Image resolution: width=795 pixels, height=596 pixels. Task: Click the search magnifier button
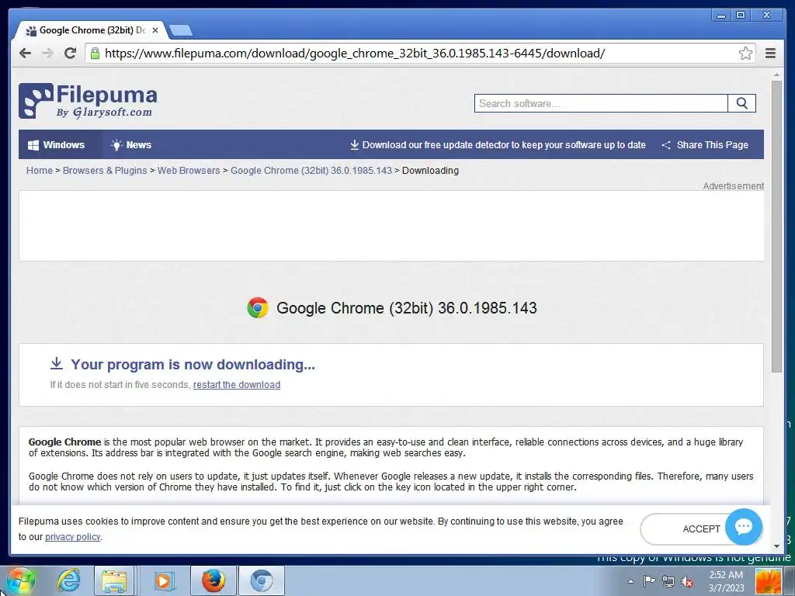(741, 103)
